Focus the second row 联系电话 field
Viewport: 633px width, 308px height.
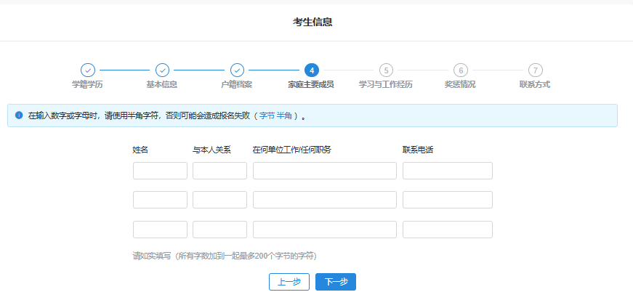pos(448,200)
